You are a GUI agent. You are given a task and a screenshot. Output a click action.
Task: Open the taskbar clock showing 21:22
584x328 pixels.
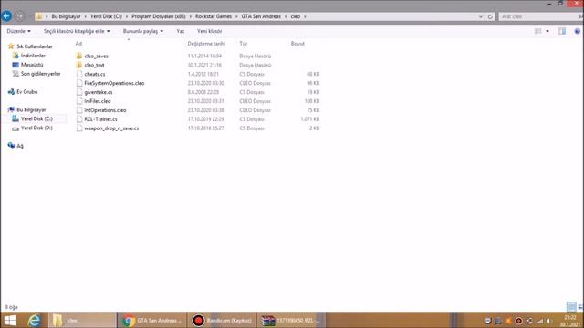(x=570, y=321)
